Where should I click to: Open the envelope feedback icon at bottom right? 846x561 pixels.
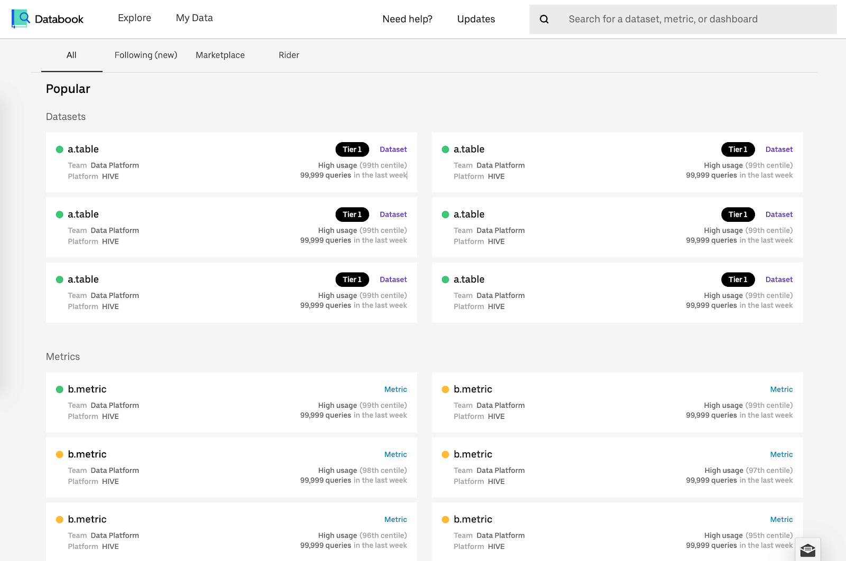pos(807,550)
